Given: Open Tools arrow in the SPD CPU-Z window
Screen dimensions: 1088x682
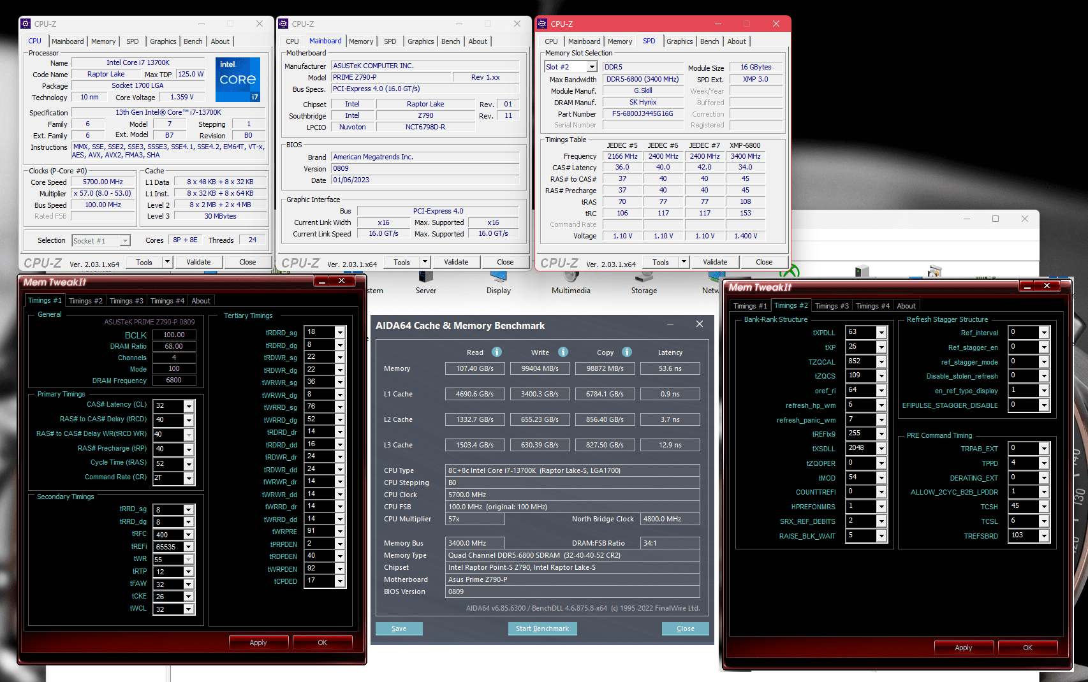Looking at the screenshot, I should [x=684, y=262].
